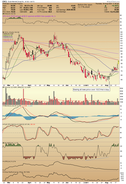Click the small icon before Volume label
126x184 pixels.
point(3,87)
